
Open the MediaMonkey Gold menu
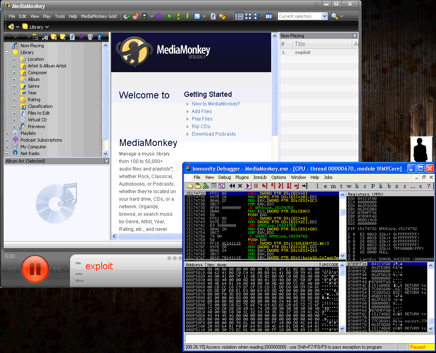[x=99, y=16]
